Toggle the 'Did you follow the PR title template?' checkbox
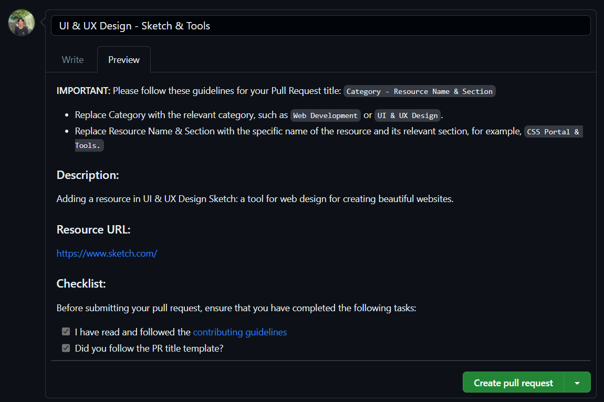This screenshot has height=402, width=604. pos(66,348)
